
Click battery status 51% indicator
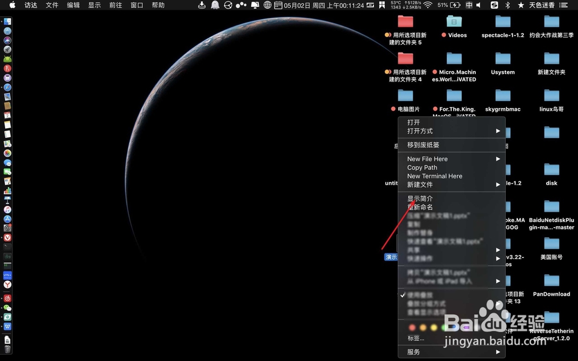[449, 5]
